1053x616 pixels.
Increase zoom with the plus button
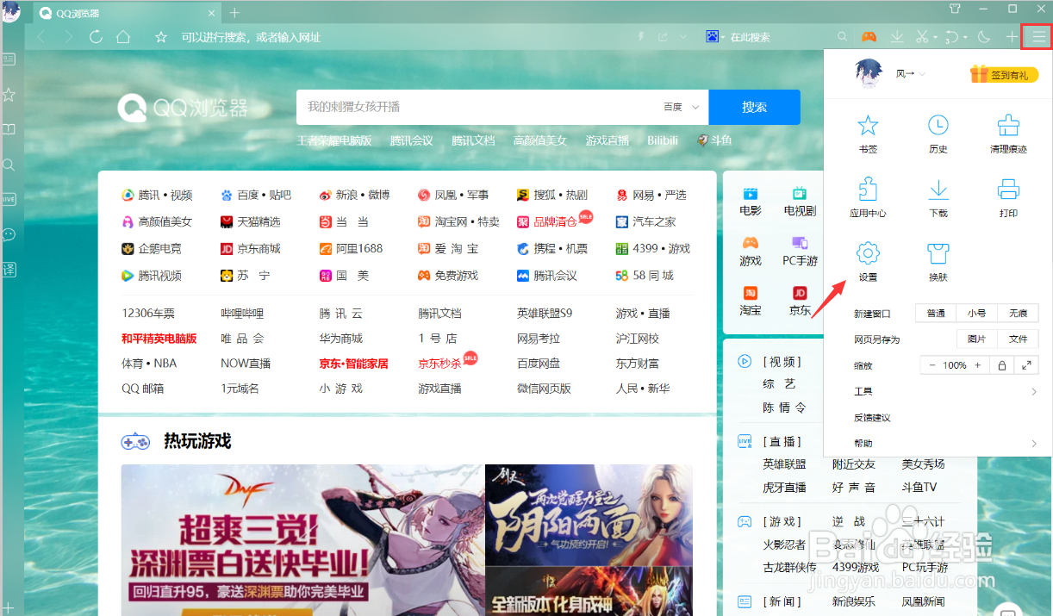coord(978,365)
